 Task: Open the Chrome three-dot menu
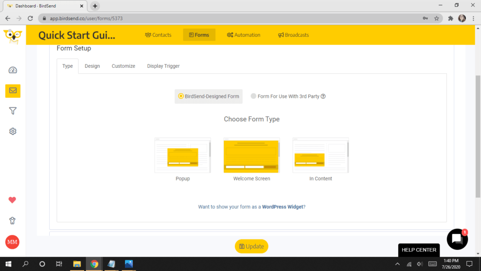coord(473,18)
